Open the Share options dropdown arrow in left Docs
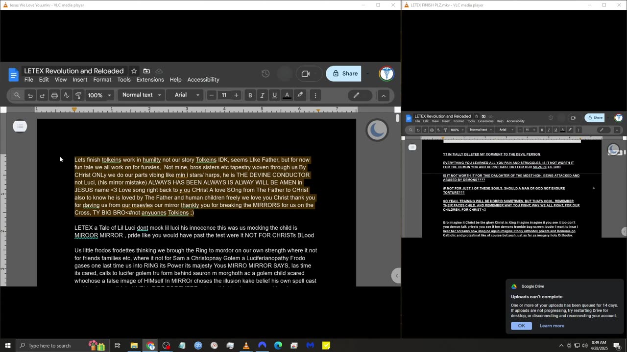The width and height of the screenshot is (627, 352). click(367, 74)
